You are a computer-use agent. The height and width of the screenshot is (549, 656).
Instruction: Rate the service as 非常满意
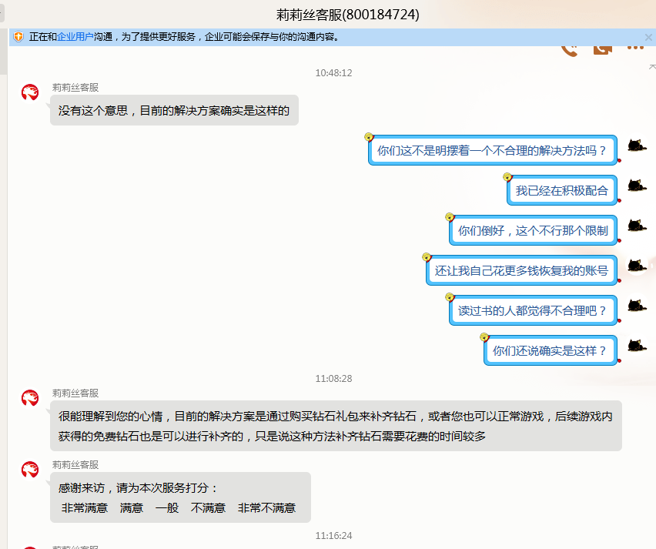[85, 508]
